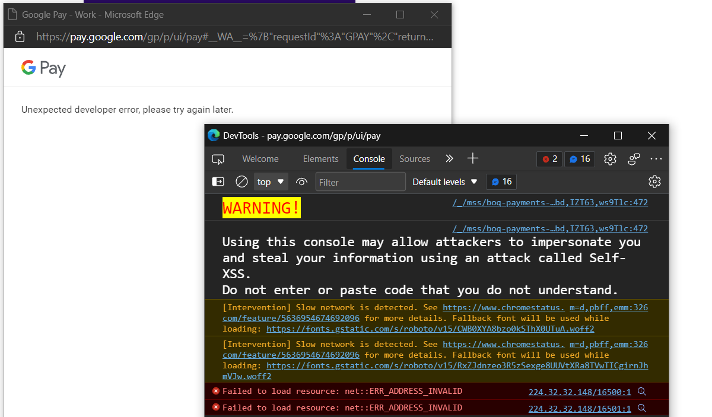Screen dimensions: 712x417
Task: Open the chromestatus slow network link
Action: pyautogui.click(x=504, y=307)
